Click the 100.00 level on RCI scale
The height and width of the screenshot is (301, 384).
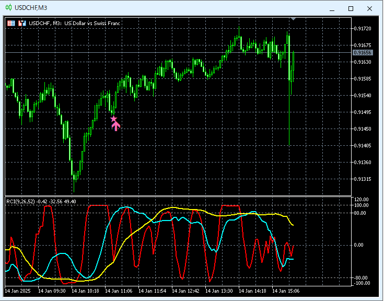362,205
